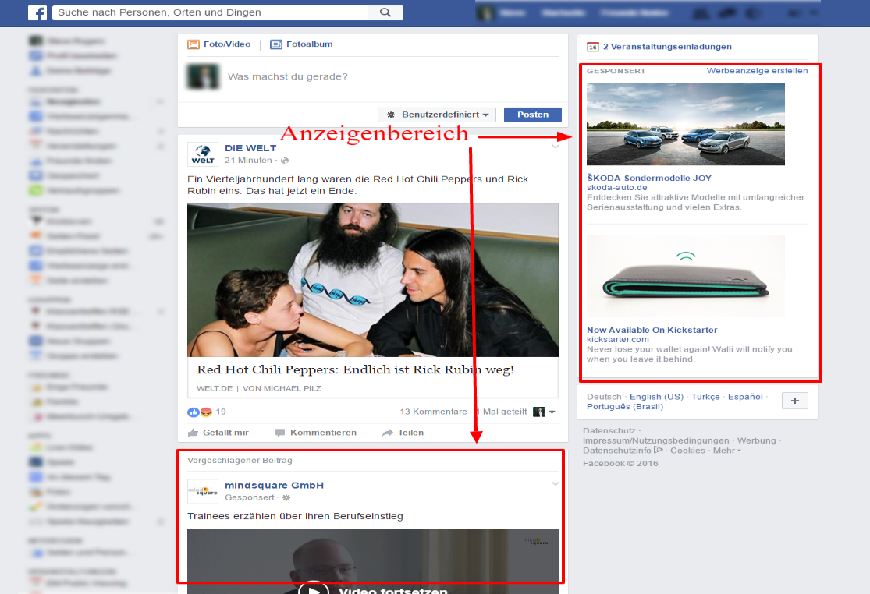
Task: Click Kommentieren on the WELT post
Action: (x=316, y=433)
